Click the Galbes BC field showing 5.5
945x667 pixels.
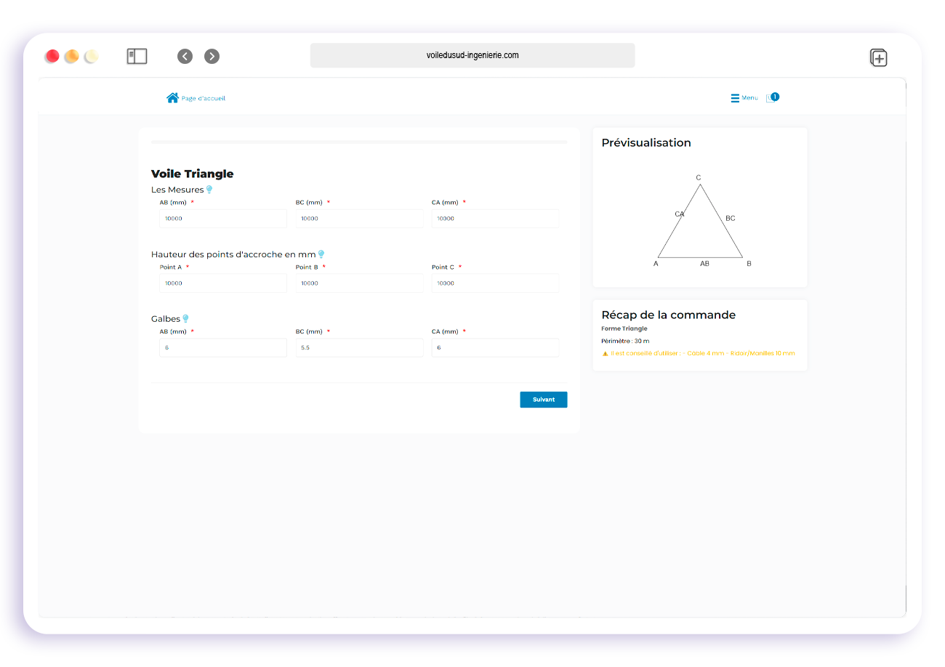359,348
